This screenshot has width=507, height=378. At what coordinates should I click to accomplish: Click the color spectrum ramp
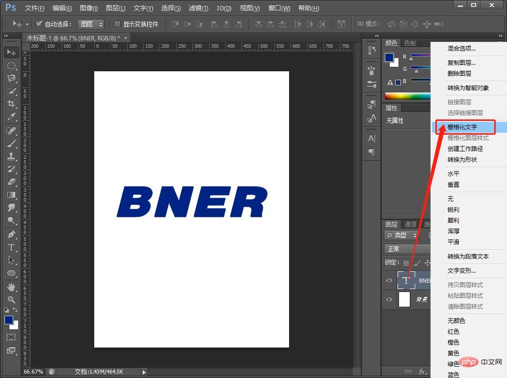408,96
